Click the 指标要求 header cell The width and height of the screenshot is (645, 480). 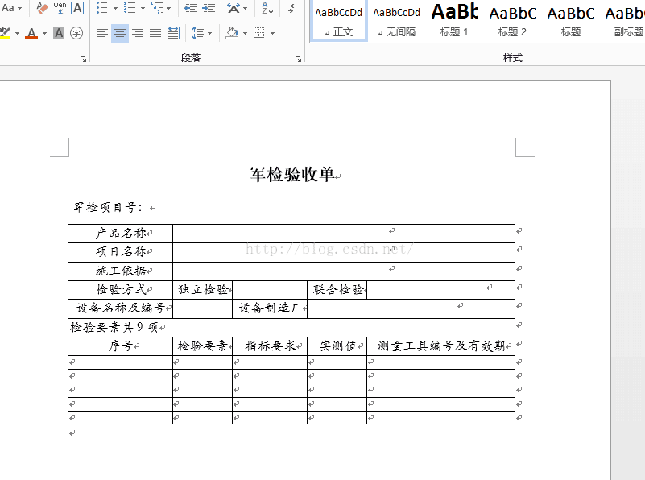click(270, 346)
